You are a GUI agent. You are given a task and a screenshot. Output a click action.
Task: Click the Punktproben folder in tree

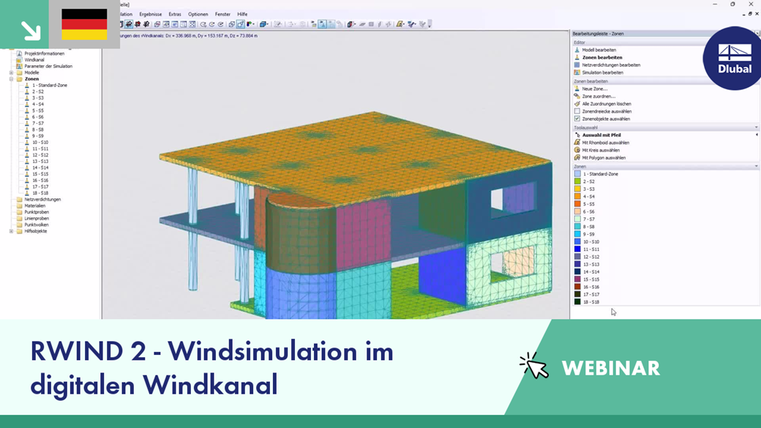(37, 212)
